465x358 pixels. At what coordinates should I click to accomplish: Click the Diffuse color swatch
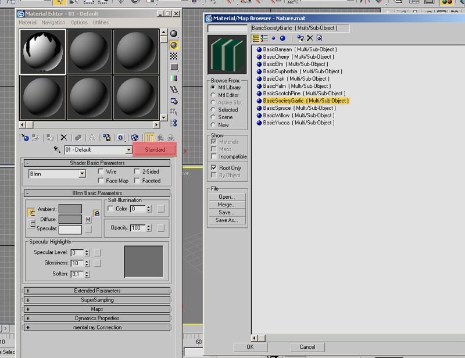point(70,219)
